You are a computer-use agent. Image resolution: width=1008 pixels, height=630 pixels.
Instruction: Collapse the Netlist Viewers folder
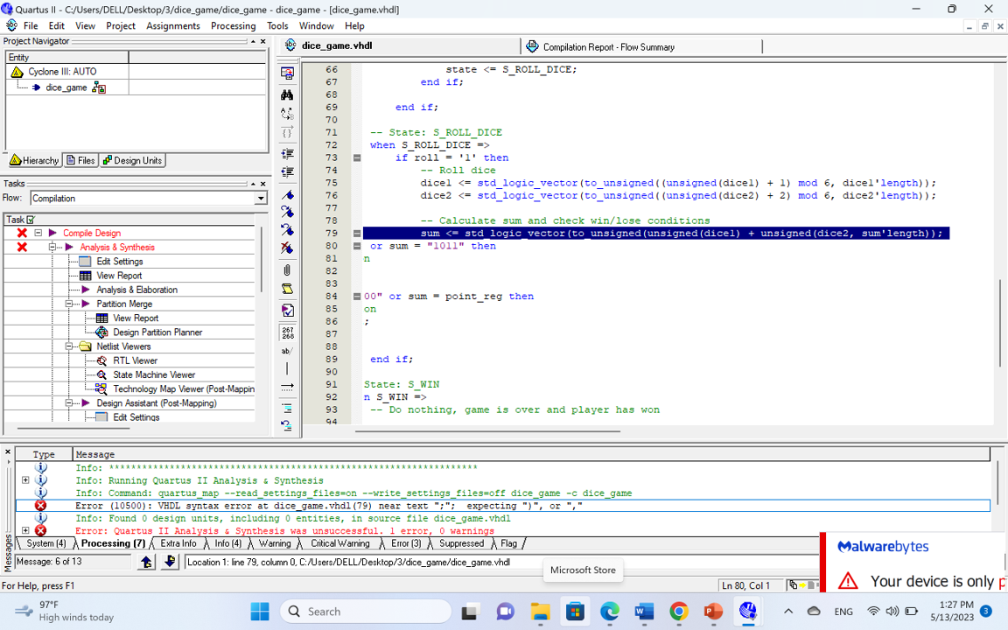[x=69, y=346]
